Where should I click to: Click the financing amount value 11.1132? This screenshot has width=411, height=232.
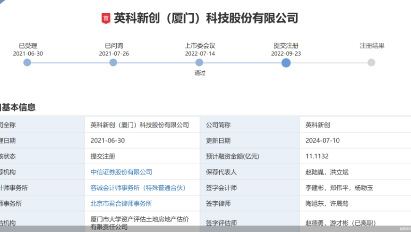point(317,156)
